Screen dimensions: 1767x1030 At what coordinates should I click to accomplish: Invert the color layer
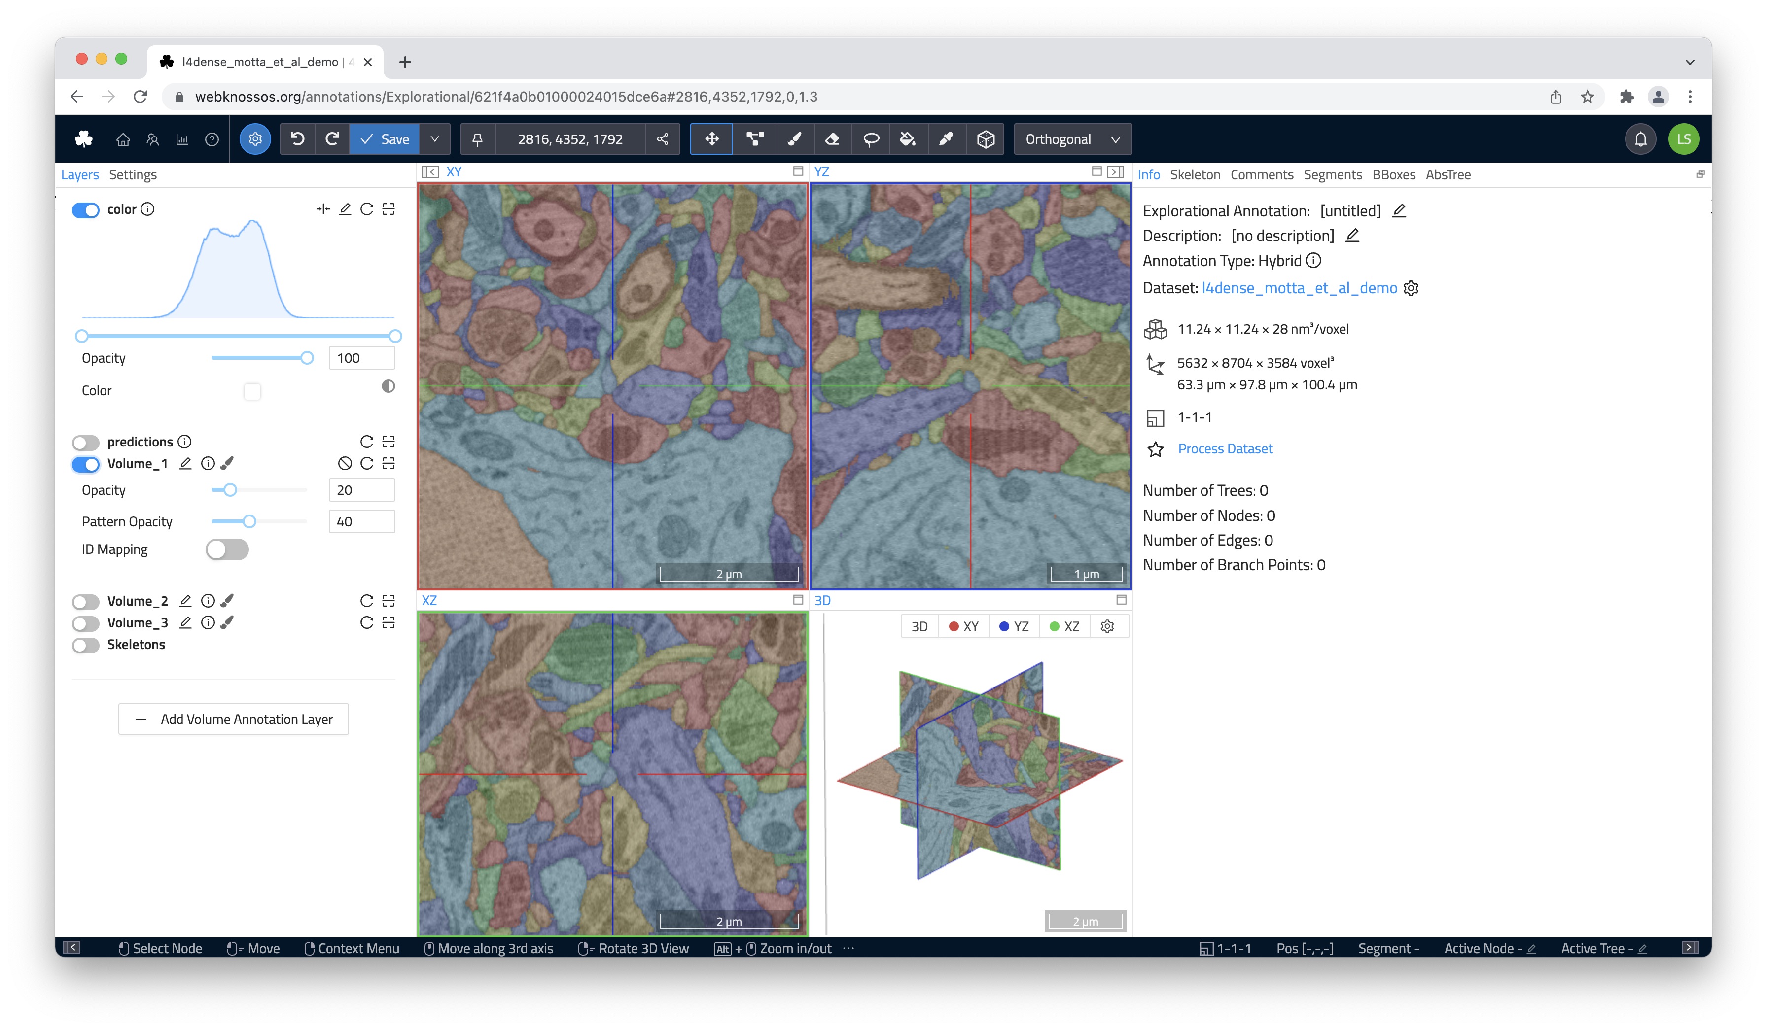(x=388, y=386)
